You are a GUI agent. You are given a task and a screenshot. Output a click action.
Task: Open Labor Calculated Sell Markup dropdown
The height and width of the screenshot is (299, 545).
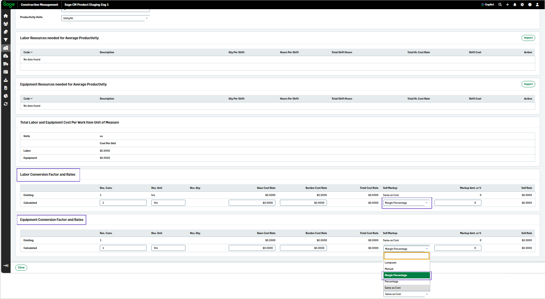tap(406, 203)
